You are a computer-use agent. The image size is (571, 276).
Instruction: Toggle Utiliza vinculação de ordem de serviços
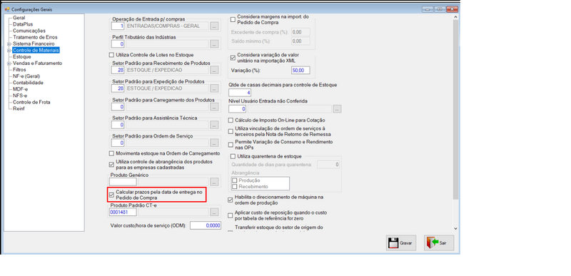pyautogui.click(x=231, y=131)
